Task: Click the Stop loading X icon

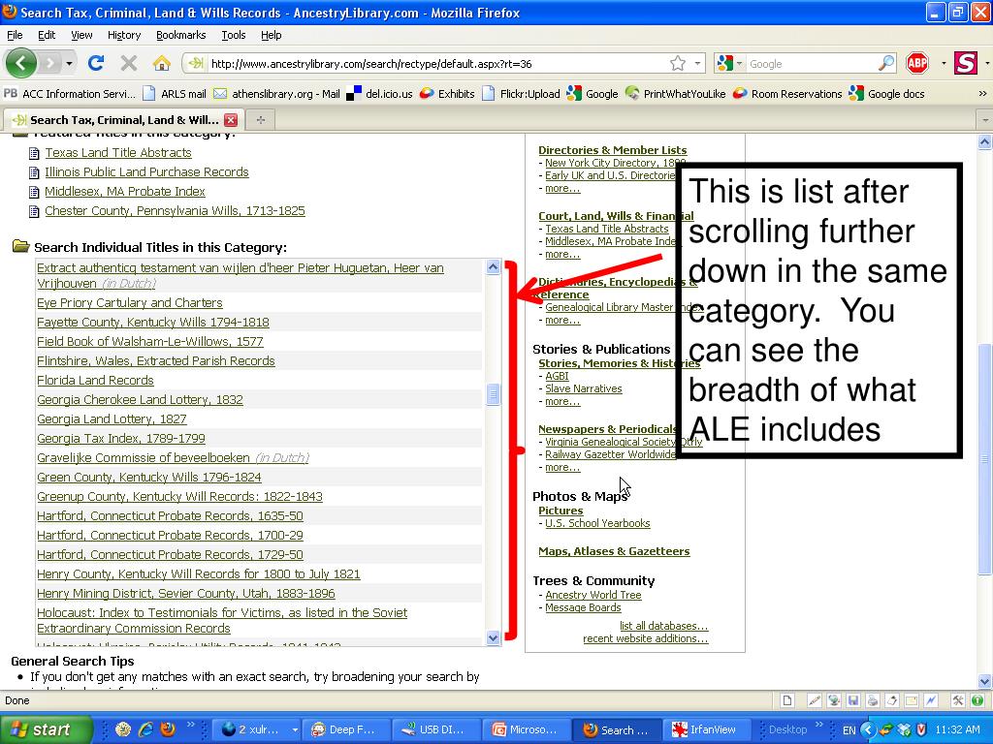Action: [x=129, y=63]
